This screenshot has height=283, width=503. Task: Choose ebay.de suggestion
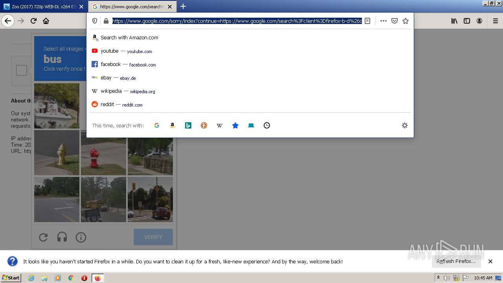(250, 78)
